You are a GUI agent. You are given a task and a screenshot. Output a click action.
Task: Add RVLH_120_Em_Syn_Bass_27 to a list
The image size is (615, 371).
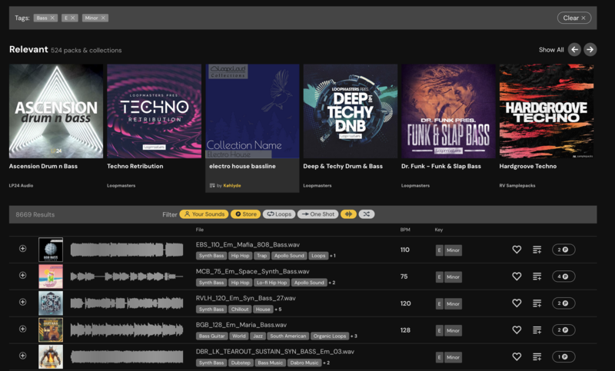click(537, 303)
